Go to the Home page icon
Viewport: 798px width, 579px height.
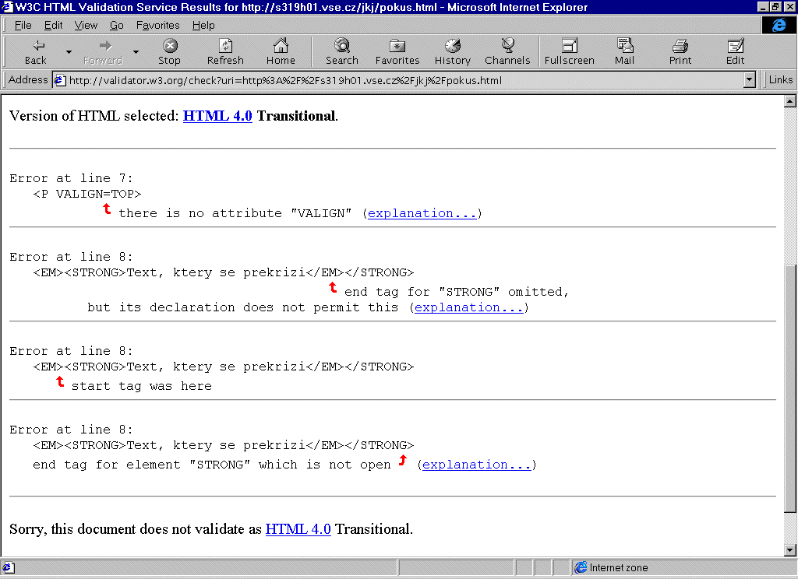point(281,46)
